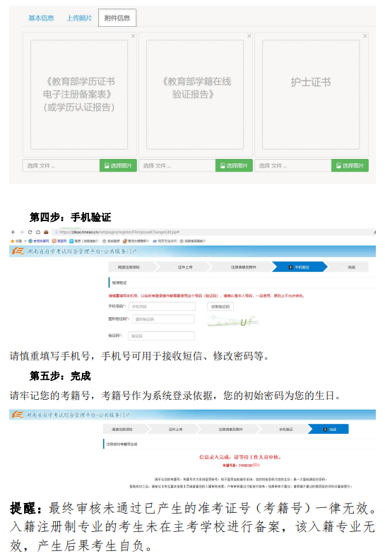Click the zikao.hneao.cn address bar
385x556 pixels.
(213, 232)
